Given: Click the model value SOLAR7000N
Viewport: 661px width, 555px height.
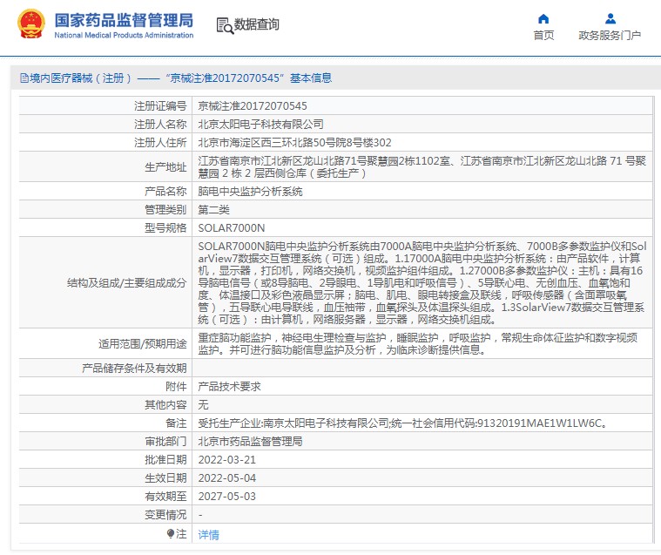Looking at the screenshot, I should (x=231, y=227).
